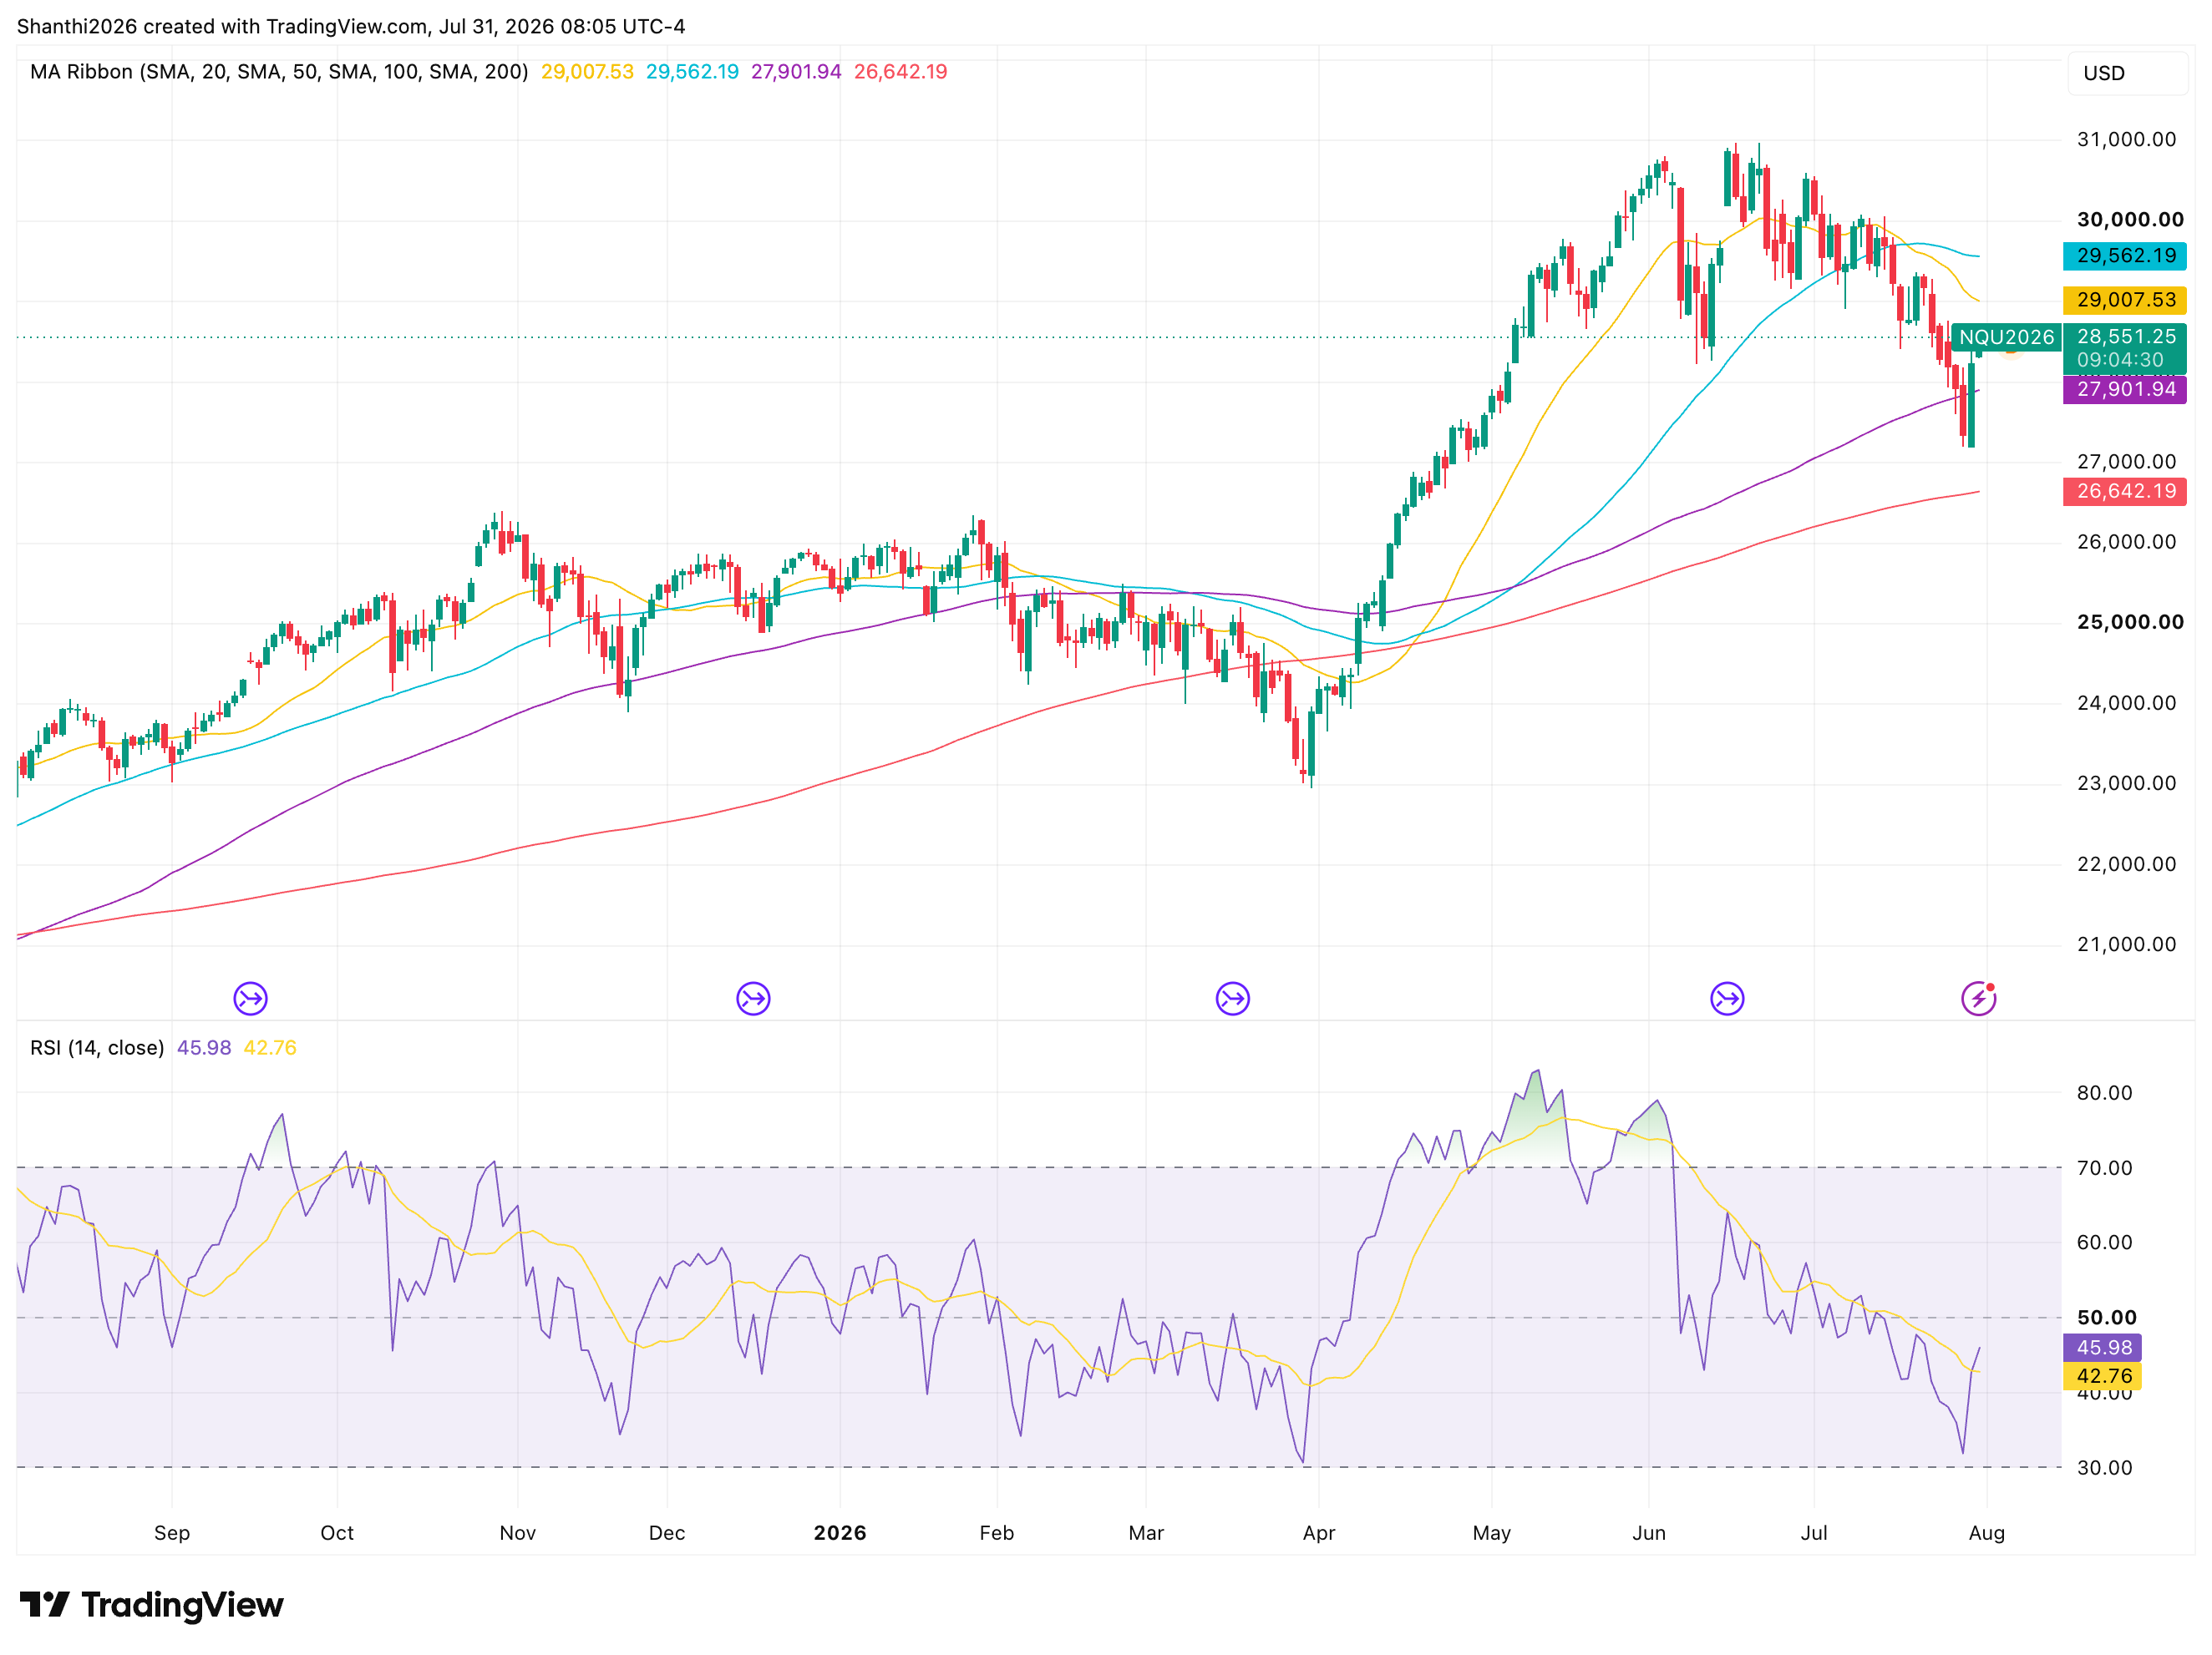Click the 09:04:30 bar countdown timer

pyautogui.click(x=2120, y=360)
